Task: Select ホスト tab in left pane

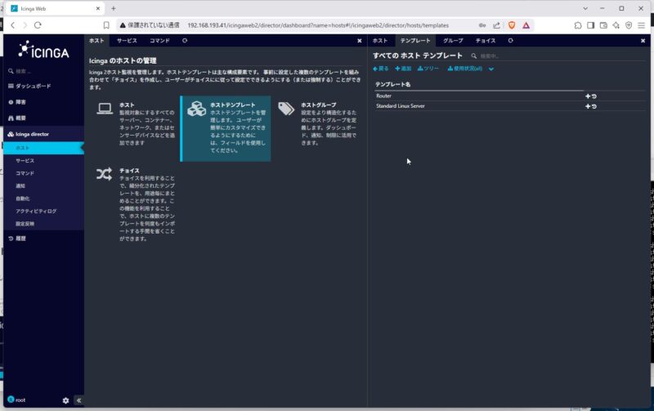Action: [96, 40]
